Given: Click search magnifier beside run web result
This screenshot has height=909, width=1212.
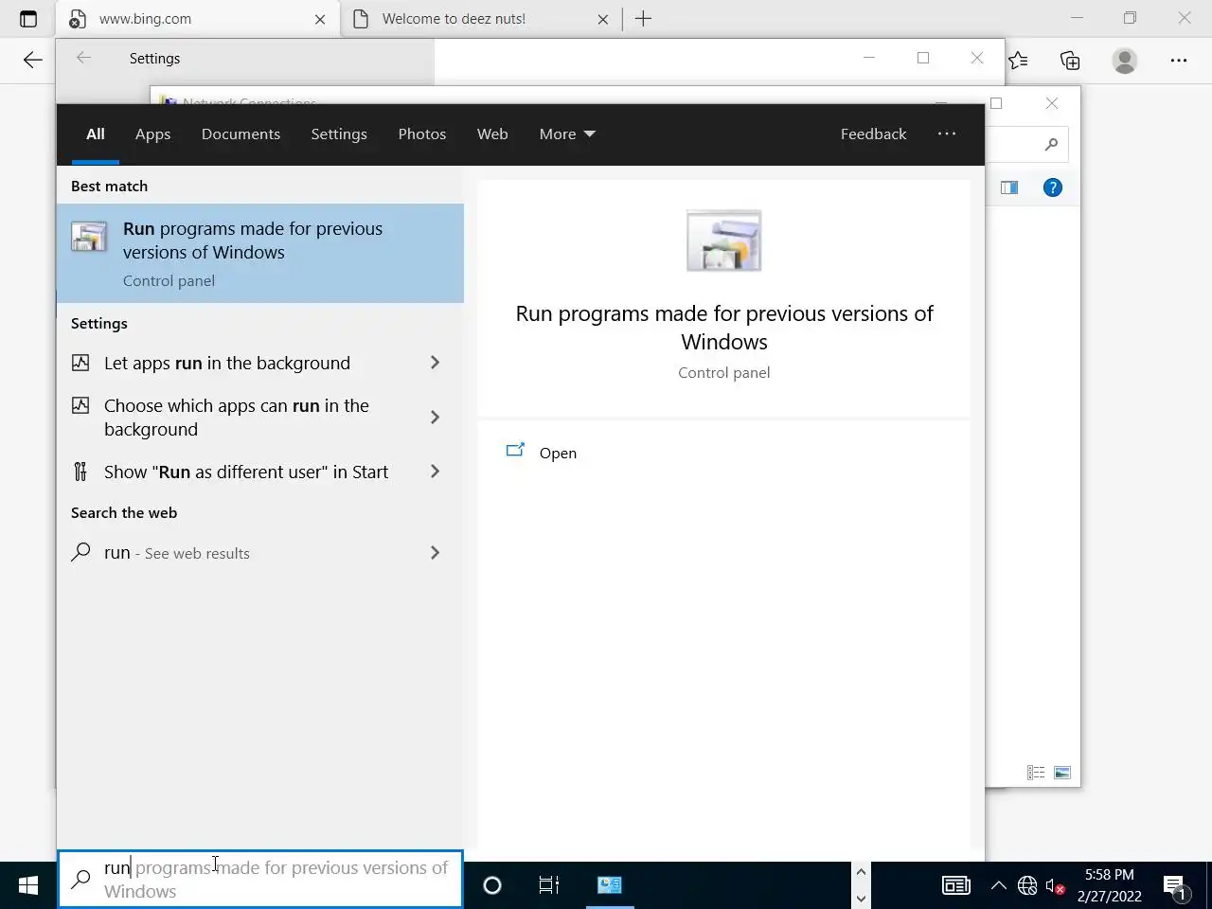Looking at the screenshot, I should point(80,552).
